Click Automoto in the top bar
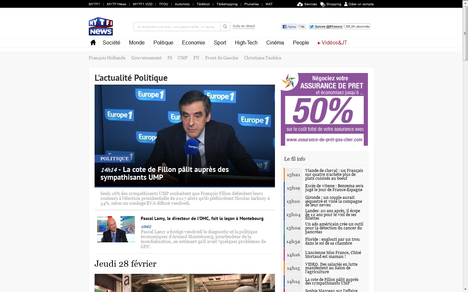This screenshot has height=292, width=468. (x=182, y=4)
